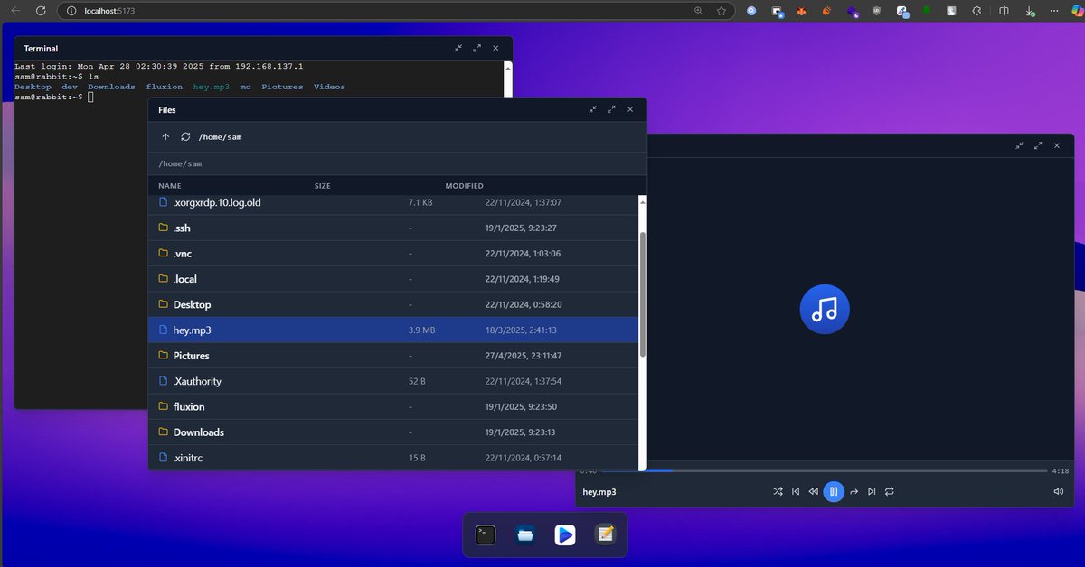
Task: Open the .local folder
Action: coord(393,279)
